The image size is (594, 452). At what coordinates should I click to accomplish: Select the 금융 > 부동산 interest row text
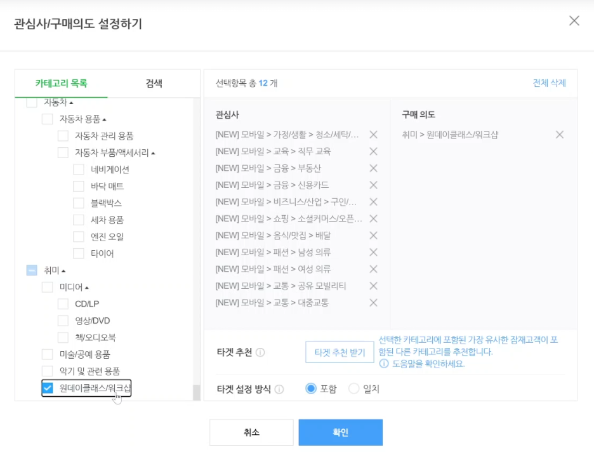click(x=268, y=168)
